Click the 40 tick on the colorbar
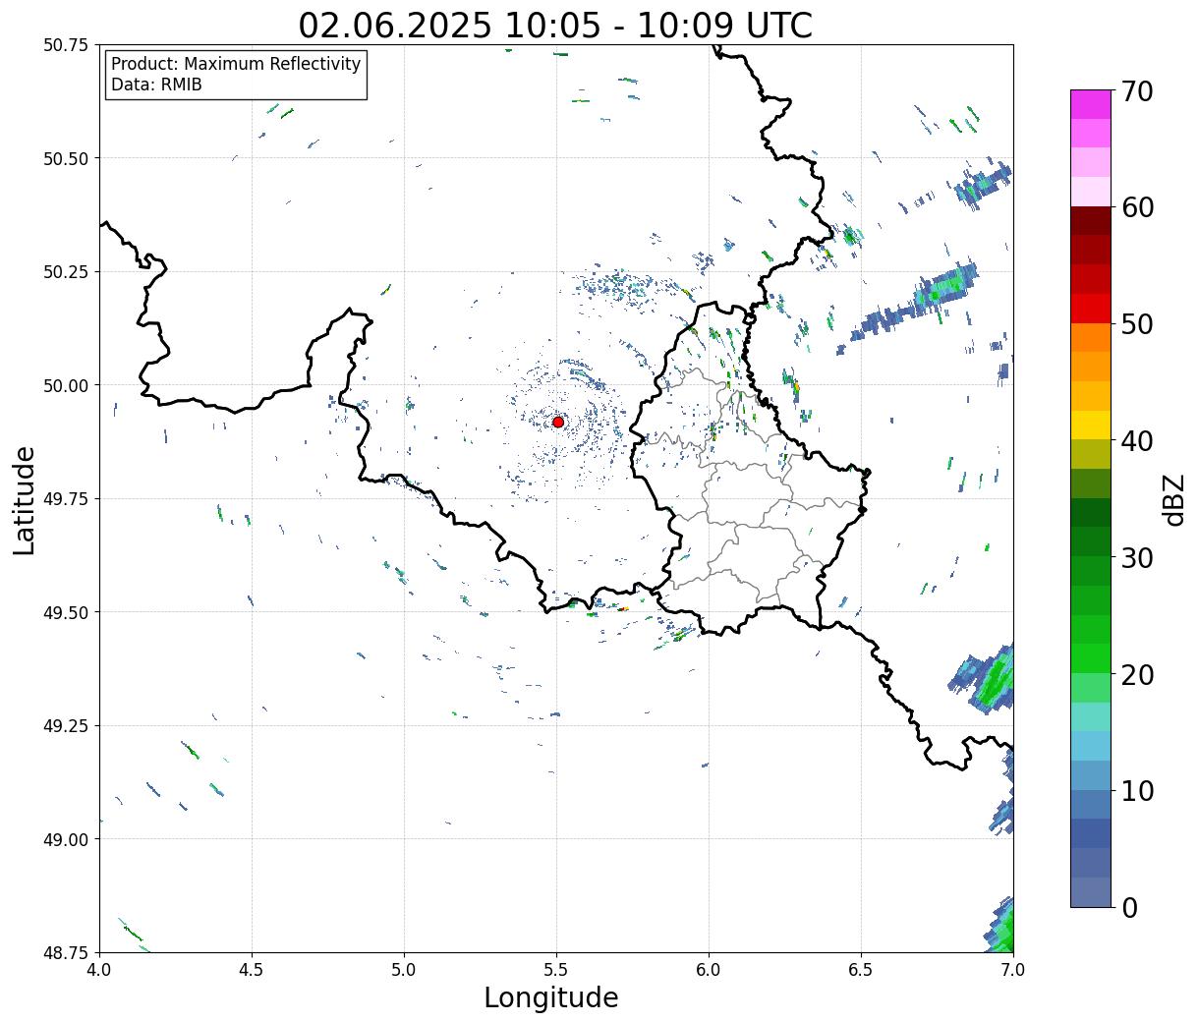 coord(1136,440)
